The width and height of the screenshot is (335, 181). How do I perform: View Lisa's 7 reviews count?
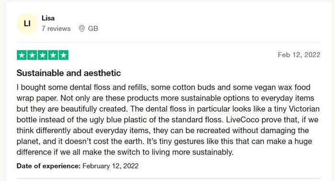coord(56,28)
